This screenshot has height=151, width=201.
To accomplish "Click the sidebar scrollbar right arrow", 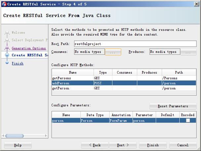I will coord(46,135).
